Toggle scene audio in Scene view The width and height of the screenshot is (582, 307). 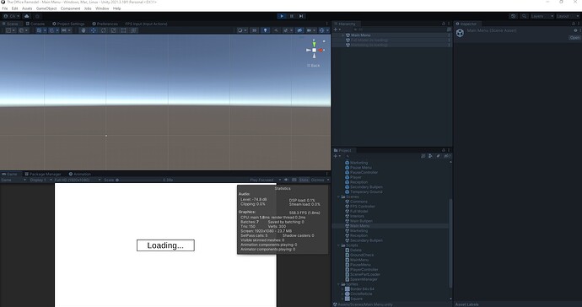276,30
